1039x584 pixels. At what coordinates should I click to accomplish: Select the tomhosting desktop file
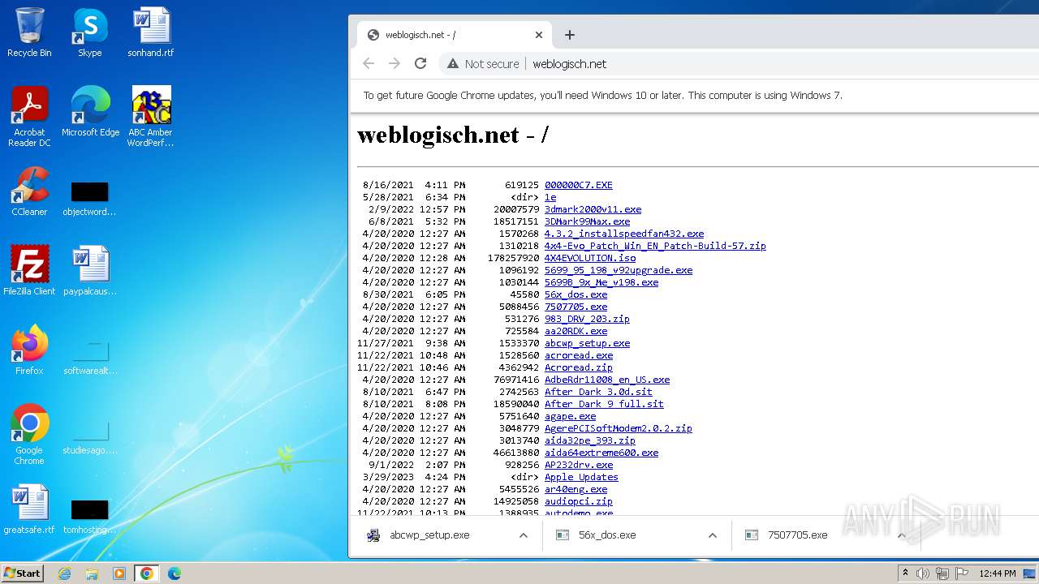point(90,517)
